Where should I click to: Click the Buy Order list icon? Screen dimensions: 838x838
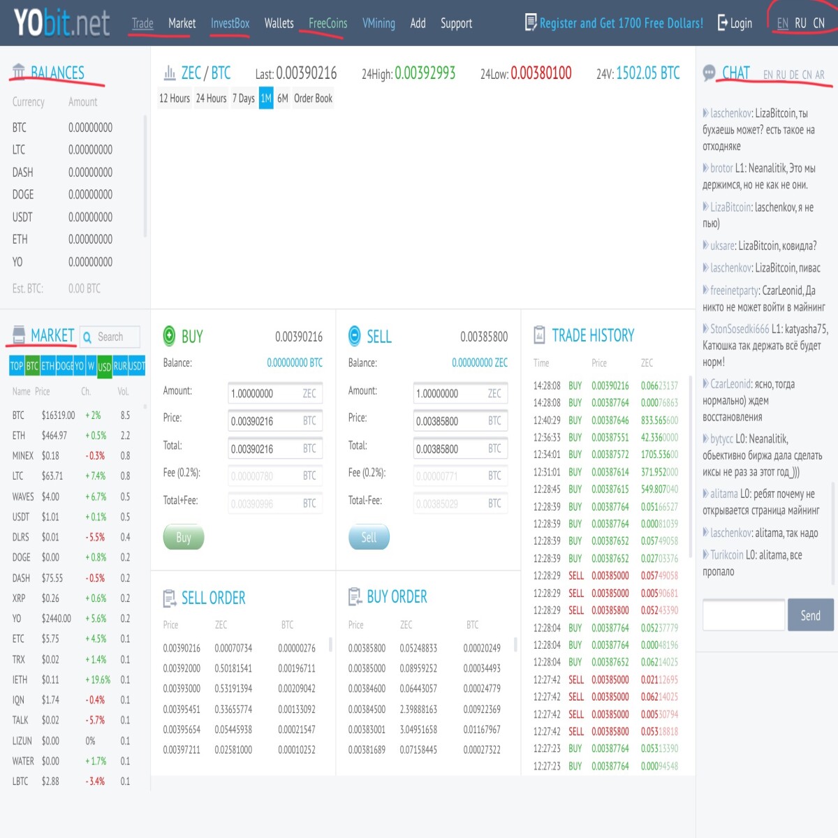355,596
